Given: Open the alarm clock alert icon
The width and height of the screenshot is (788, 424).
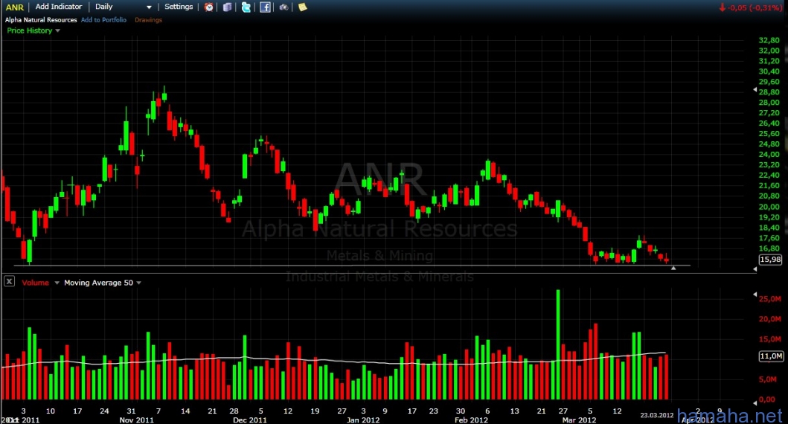Looking at the screenshot, I should click(208, 7).
